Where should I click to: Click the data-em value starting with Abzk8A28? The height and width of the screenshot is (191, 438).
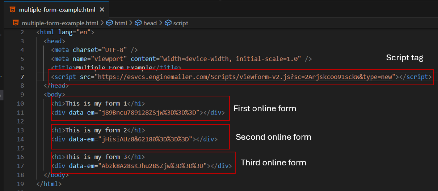point(152,166)
